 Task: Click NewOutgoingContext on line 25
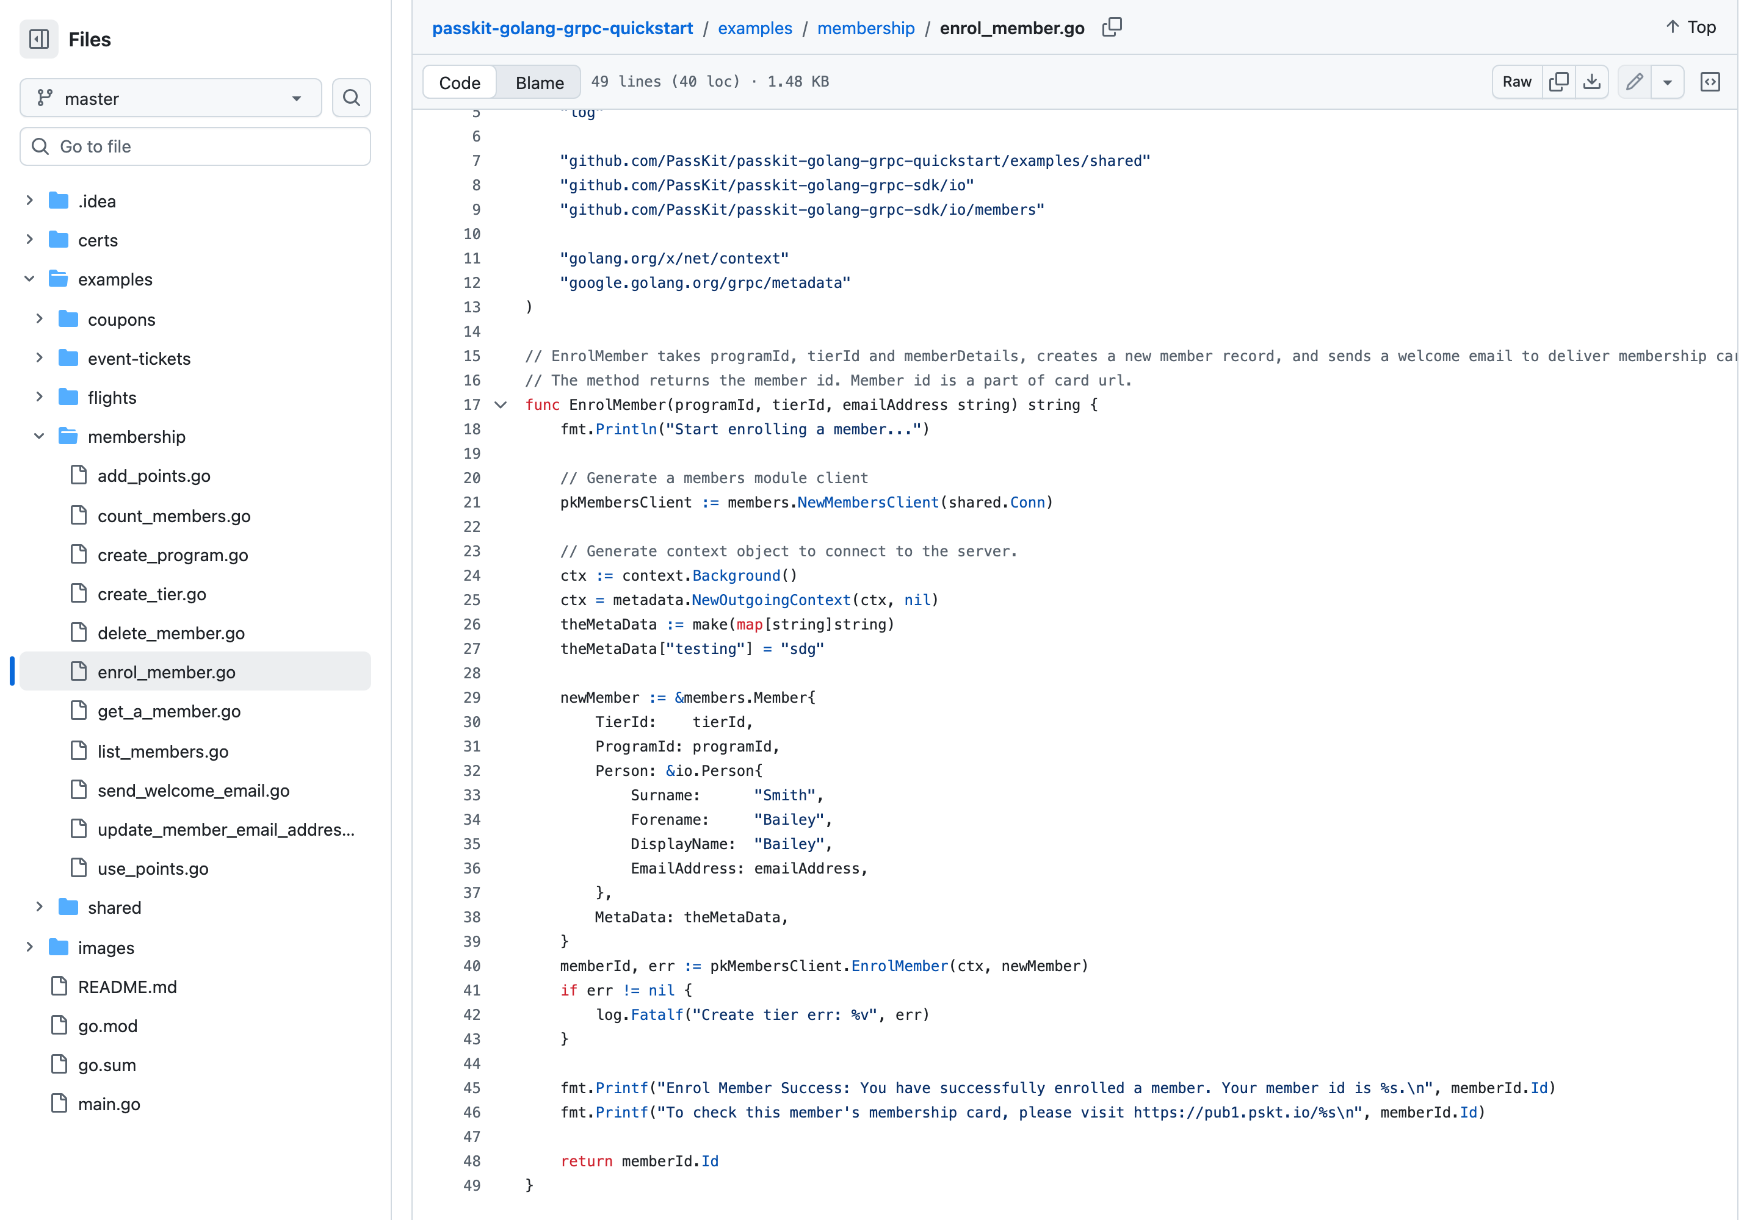tap(771, 600)
